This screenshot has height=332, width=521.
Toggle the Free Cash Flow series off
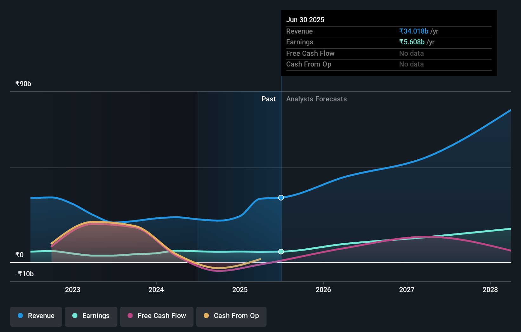click(x=156, y=316)
